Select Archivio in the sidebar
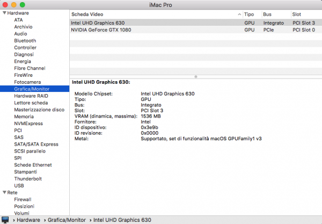322x224 pixels. (x=23, y=27)
